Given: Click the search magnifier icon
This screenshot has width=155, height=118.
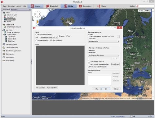Looking at the screenshot, I should coord(137,6).
